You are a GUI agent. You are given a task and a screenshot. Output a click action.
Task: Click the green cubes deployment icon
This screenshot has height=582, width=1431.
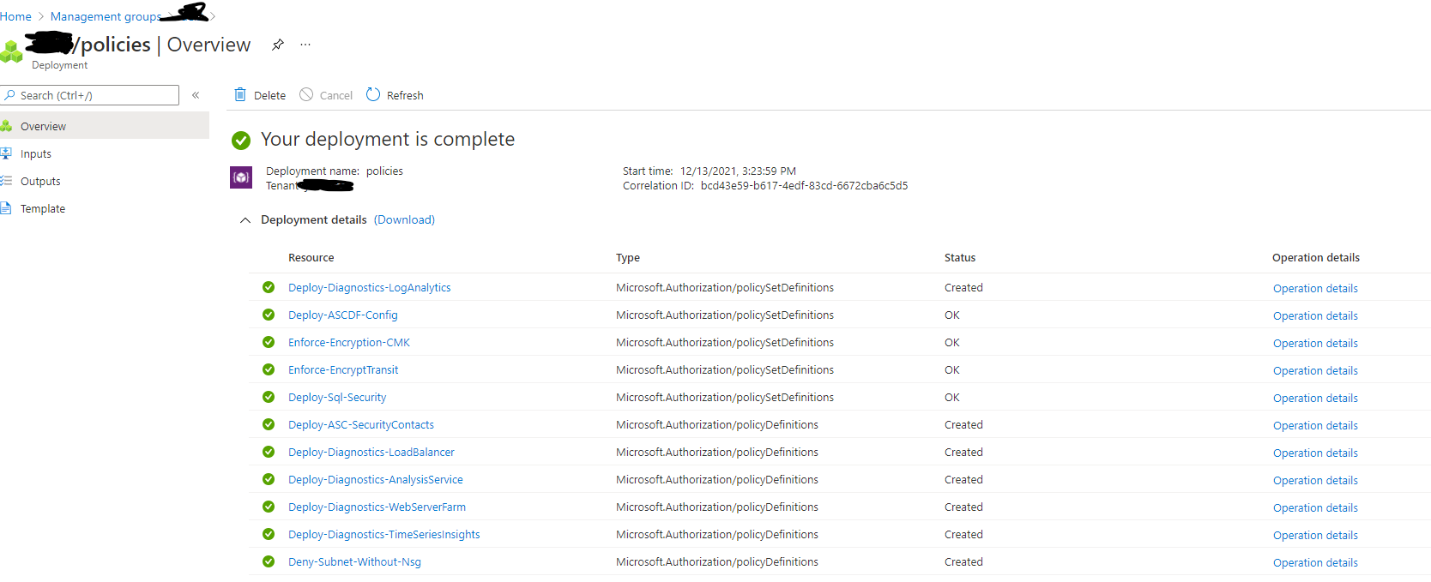tap(11, 51)
